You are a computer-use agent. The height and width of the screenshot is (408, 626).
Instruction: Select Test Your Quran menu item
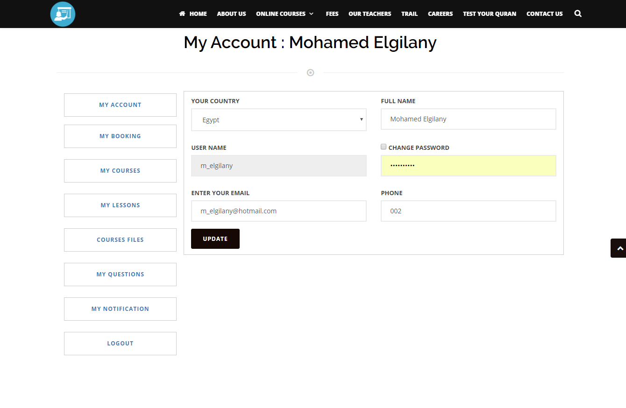click(x=489, y=14)
